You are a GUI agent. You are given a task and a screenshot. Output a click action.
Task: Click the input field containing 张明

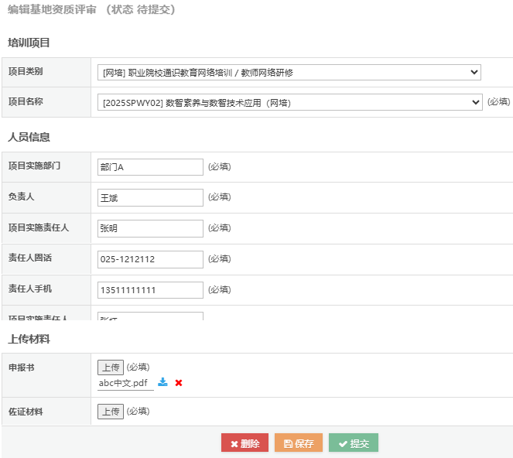point(150,228)
